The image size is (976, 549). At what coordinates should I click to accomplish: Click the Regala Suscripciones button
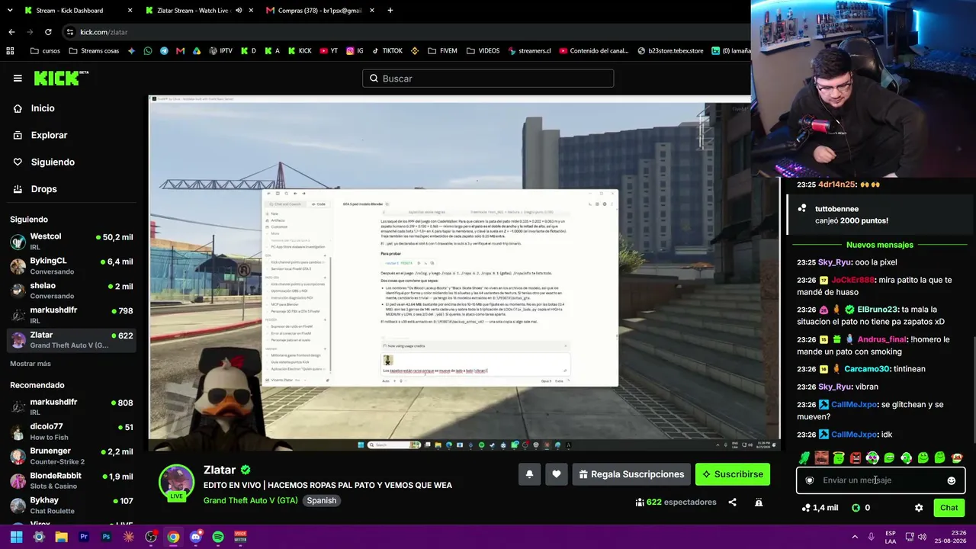pos(631,474)
